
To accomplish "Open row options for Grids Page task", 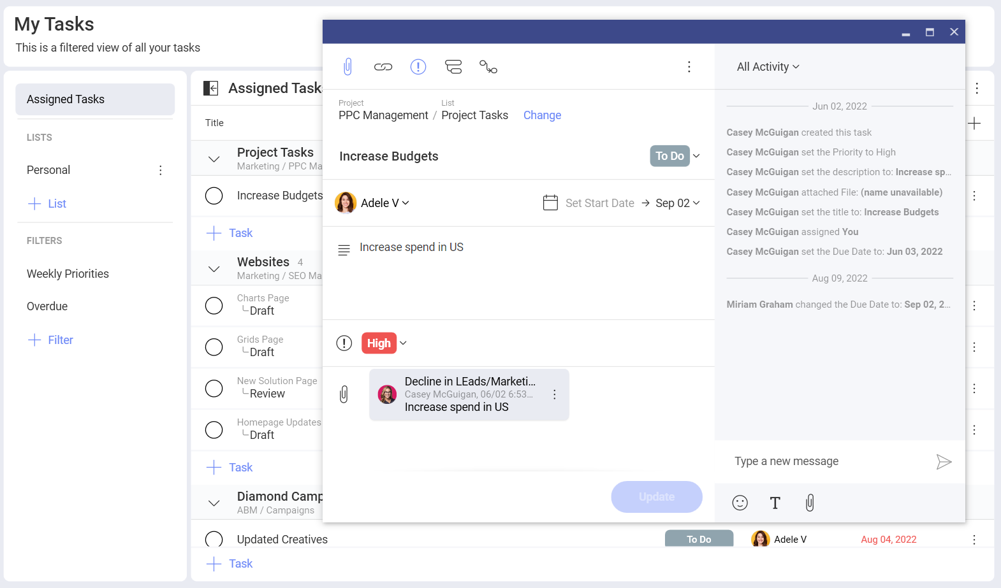I will pyautogui.click(x=974, y=347).
